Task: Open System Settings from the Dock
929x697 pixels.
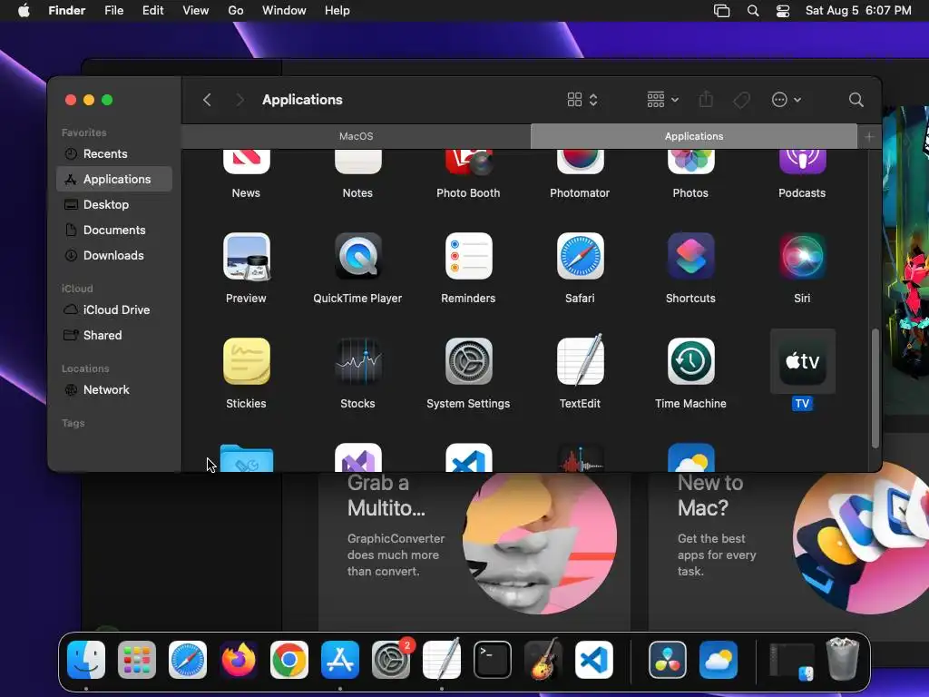Action: click(x=391, y=660)
